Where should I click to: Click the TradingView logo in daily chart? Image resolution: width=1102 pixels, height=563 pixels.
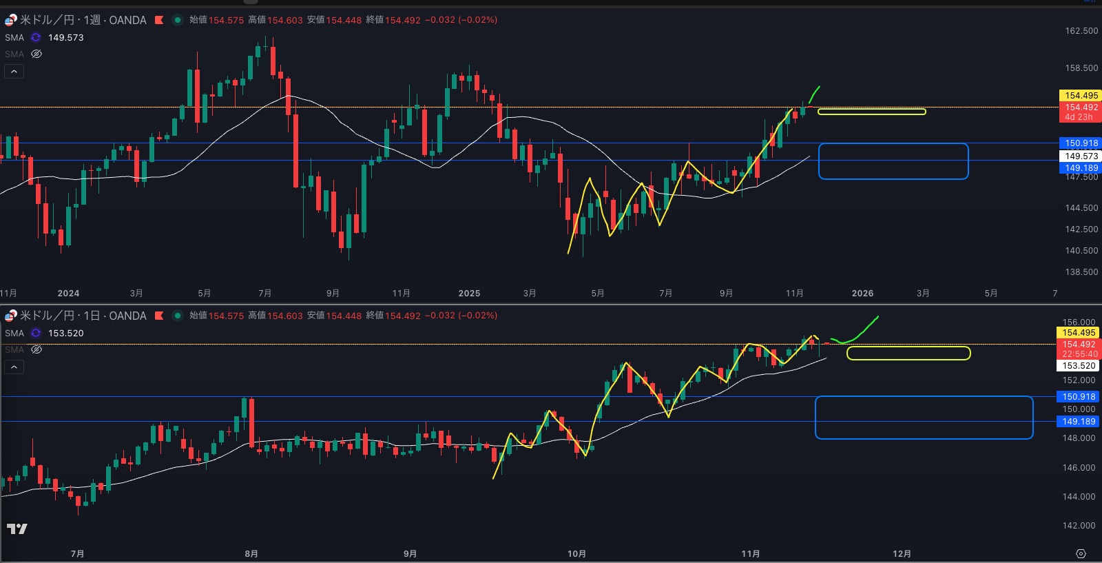[x=17, y=529]
